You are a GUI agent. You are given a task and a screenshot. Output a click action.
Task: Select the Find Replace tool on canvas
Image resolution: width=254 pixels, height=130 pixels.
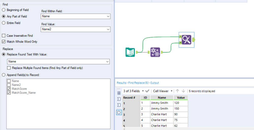[x=186, y=40]
